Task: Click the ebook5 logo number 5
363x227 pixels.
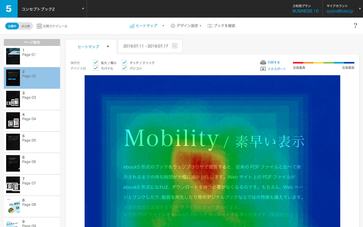Action: pos(9,9)
